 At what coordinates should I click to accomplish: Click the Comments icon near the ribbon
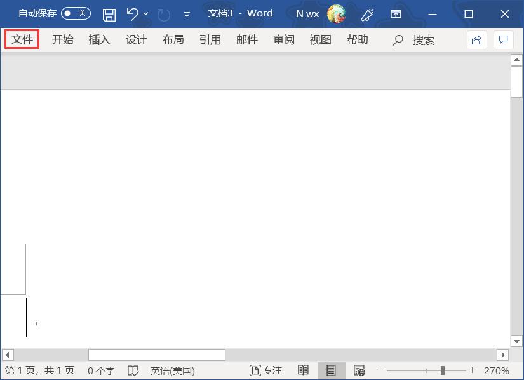pos(503,39)
